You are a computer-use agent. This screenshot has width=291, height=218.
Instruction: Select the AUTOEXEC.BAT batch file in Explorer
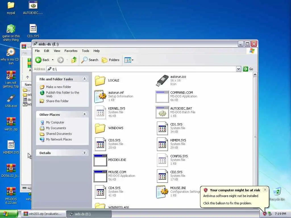click(x=176, y=112)
